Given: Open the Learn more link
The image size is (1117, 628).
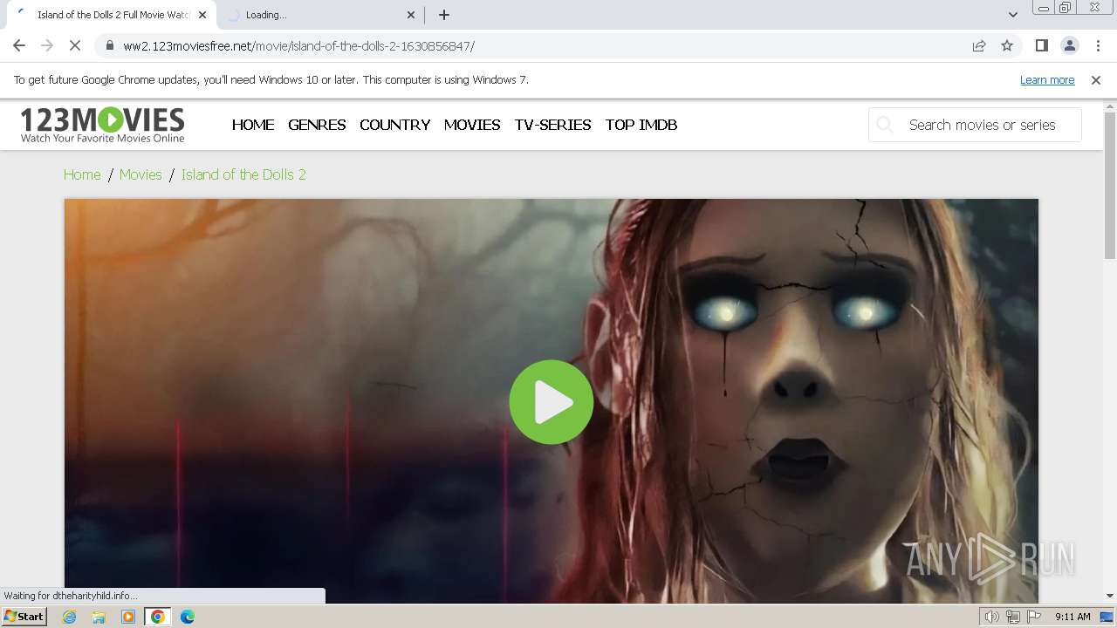Looking at the screenshot, I should (x=1047, y=80).
